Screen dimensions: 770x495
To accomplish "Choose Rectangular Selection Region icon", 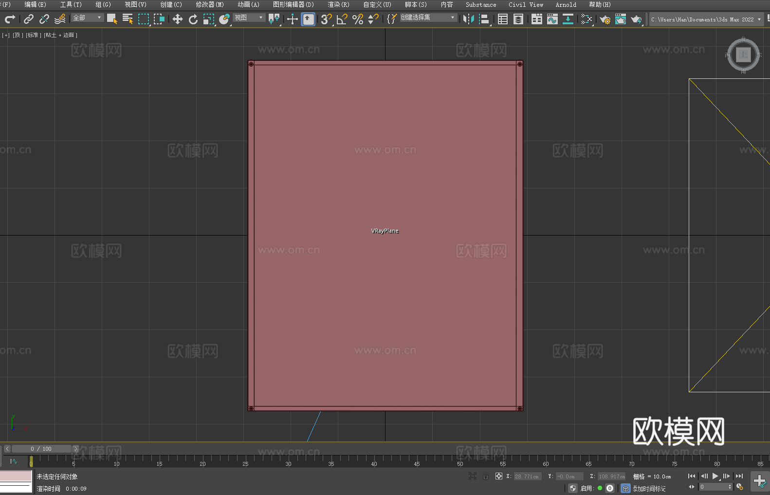I will 143,19.
